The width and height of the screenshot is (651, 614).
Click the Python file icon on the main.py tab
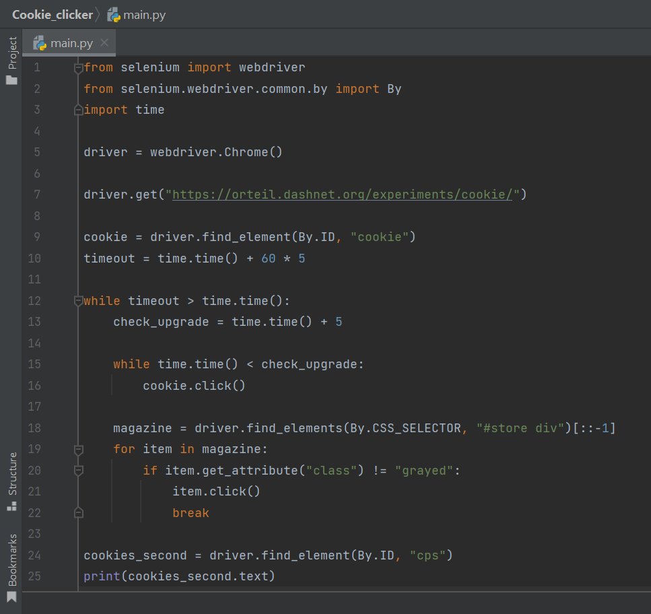pyautogui.click(x=40, y=41)
